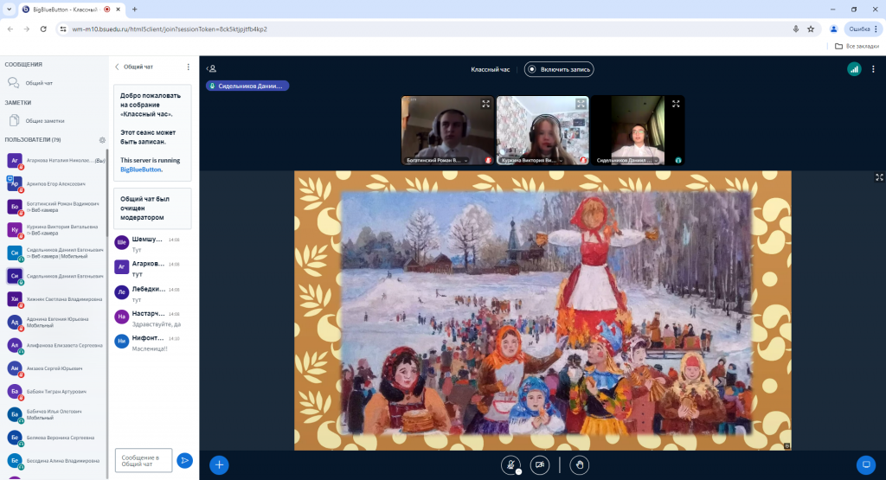Open the connection status indicator
Screen dimensions: 886x480
[854, 69]
